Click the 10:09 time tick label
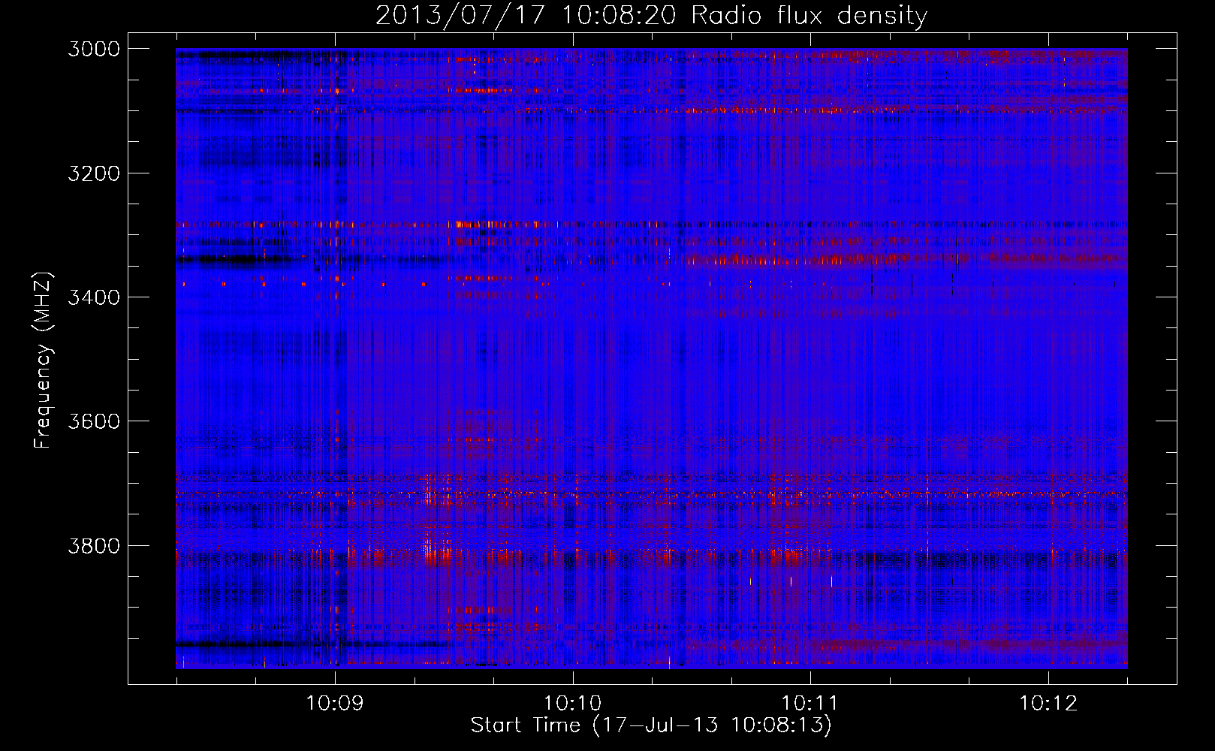Image resolution: width=1215 pixels, height=751 pixels. click(x=335, y=704)
